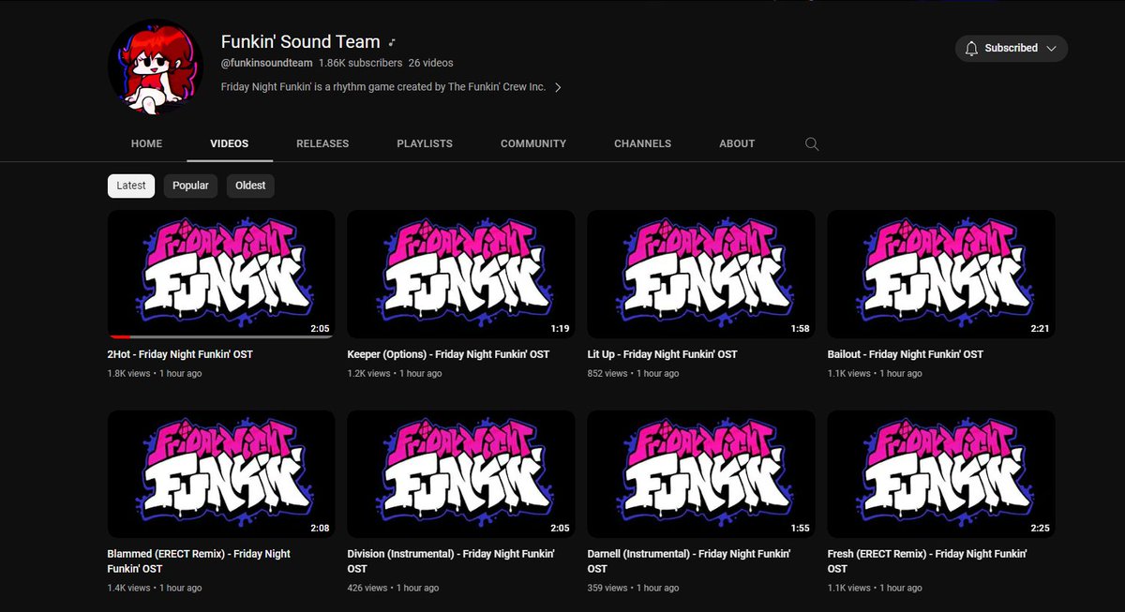Open the COMMUNITY tab

(x=533, y=143)
